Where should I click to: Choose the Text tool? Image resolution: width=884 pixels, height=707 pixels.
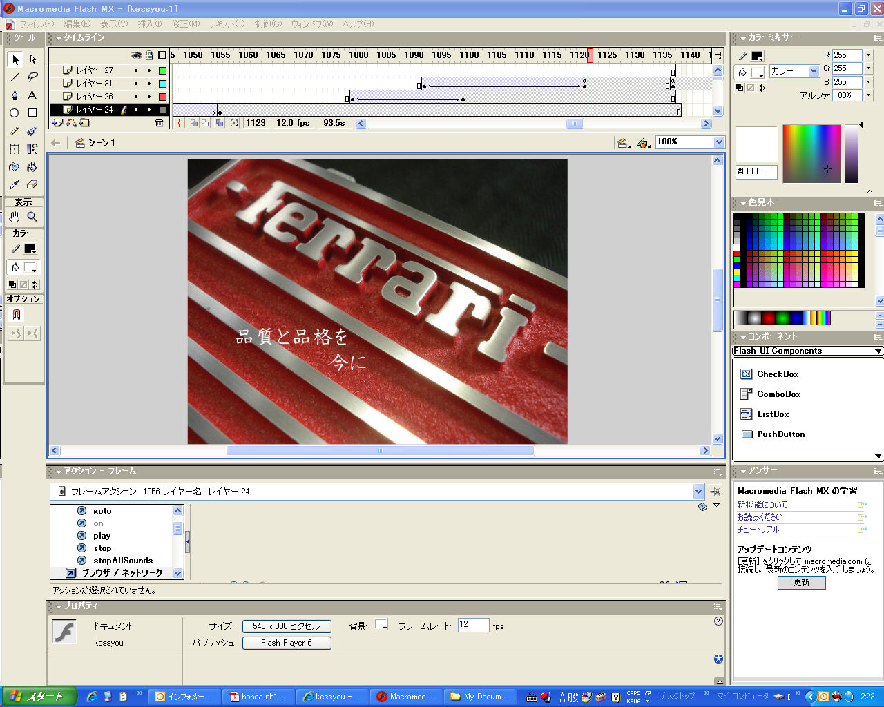tap(32, 95)
